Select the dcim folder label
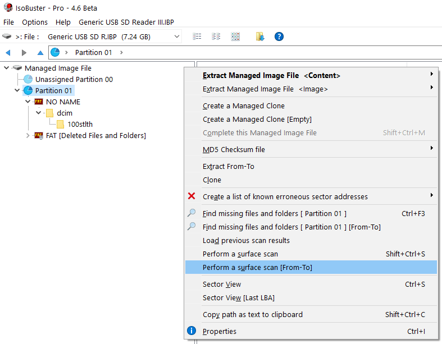 [x=65, y=113]
